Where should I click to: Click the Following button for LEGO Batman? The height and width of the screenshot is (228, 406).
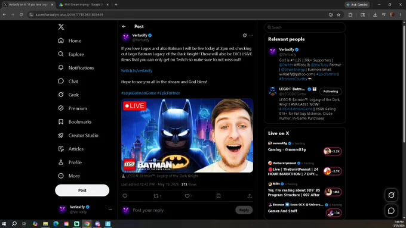330,92
